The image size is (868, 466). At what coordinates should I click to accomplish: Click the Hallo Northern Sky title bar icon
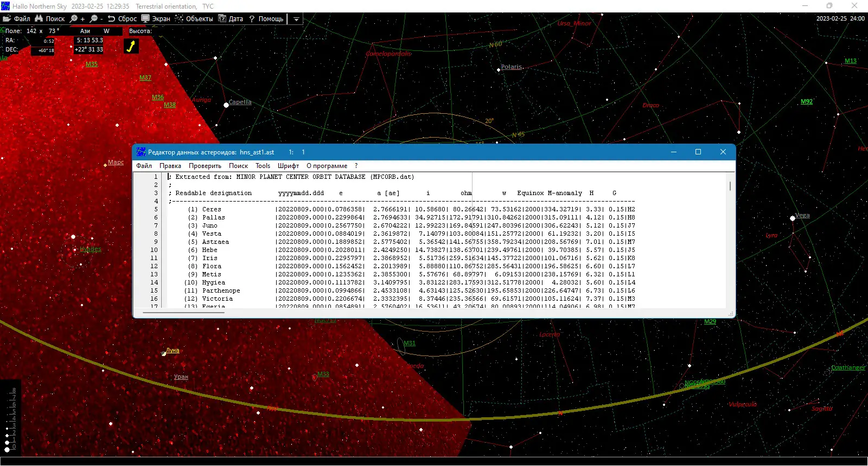coord(5,6)
